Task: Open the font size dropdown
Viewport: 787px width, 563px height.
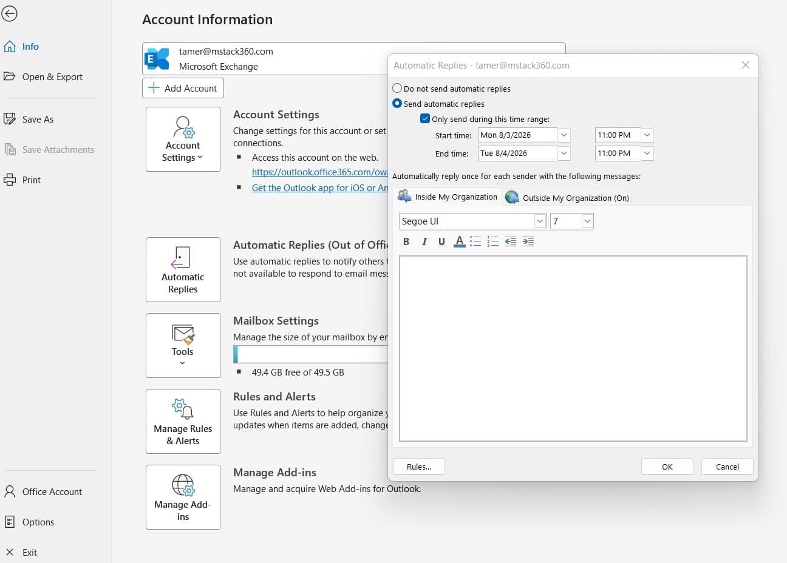Action: [x=587, y=221]
